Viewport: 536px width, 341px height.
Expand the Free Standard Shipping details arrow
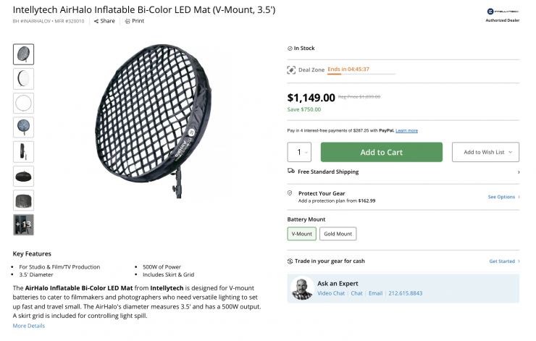coord(518,172)
